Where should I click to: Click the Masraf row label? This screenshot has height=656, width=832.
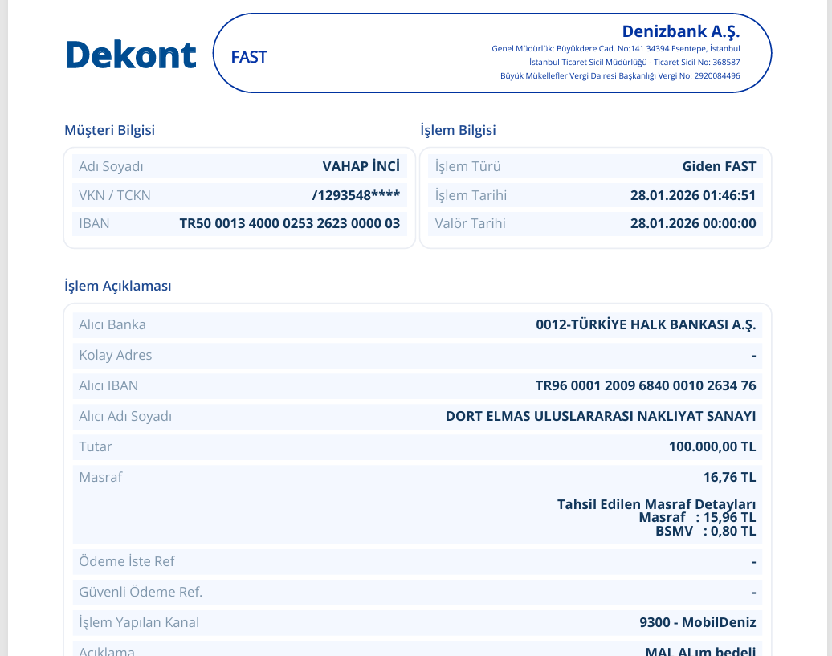pos(100,477)
